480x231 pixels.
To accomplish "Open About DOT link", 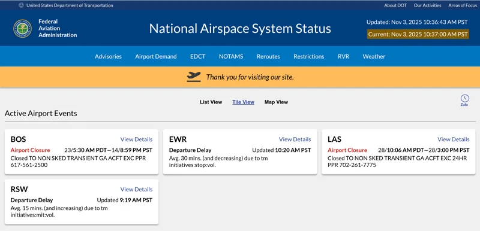I will (395, 5).
